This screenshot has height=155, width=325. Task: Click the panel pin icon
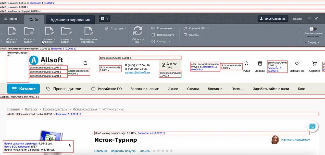pos(316,18)
